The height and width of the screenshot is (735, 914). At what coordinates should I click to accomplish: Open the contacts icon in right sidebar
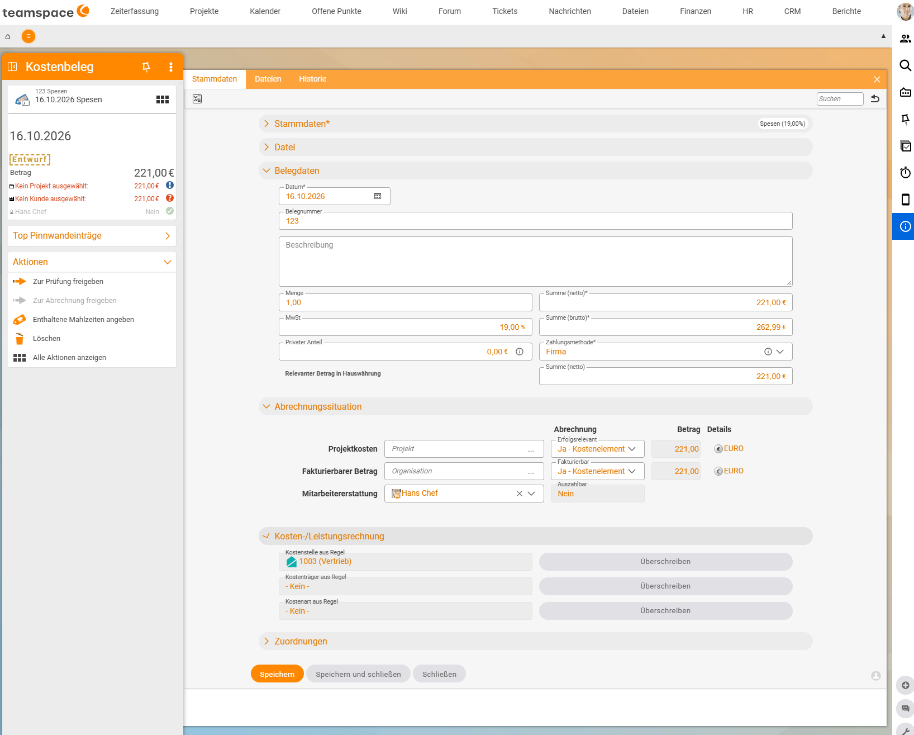pyautogui.click(x=906, y=39)
